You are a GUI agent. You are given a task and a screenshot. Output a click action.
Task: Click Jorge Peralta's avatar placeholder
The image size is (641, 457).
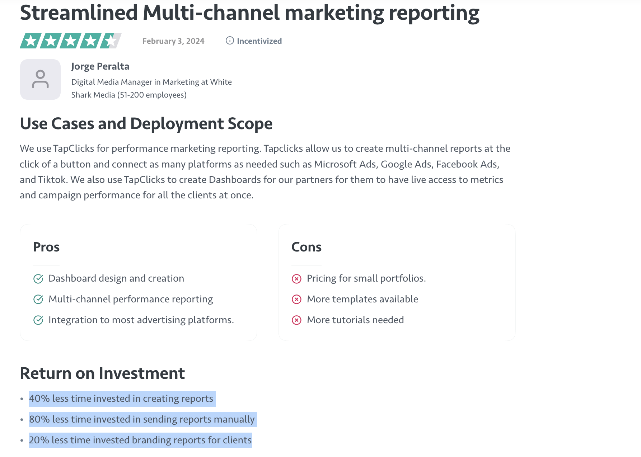point(41,79)
